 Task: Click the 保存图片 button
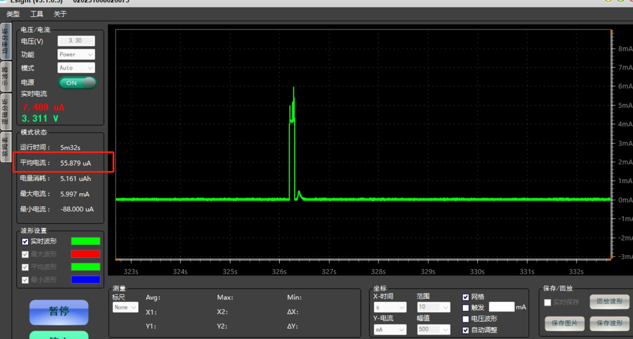[564, 323]
